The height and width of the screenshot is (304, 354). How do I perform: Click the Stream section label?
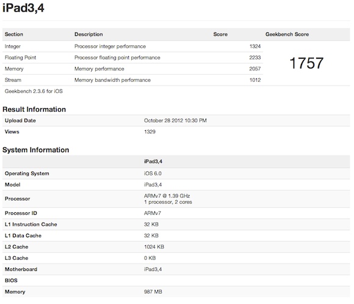(x=13, y=80)
